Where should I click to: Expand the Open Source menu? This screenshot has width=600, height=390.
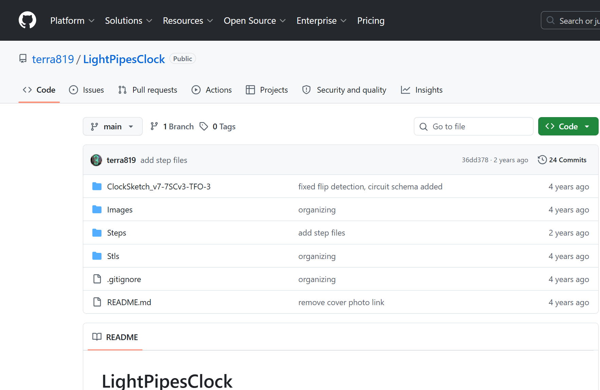pos(255,21)
